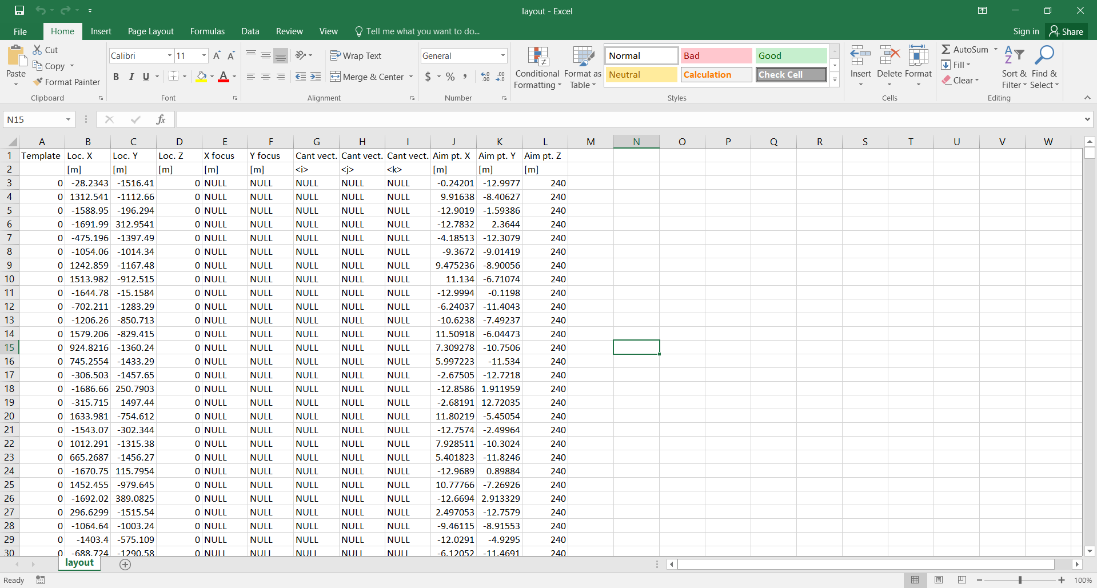This screenshot has height=588, width=1097.
Task: Toggle Italic text formatting
Action: [131, 77]
